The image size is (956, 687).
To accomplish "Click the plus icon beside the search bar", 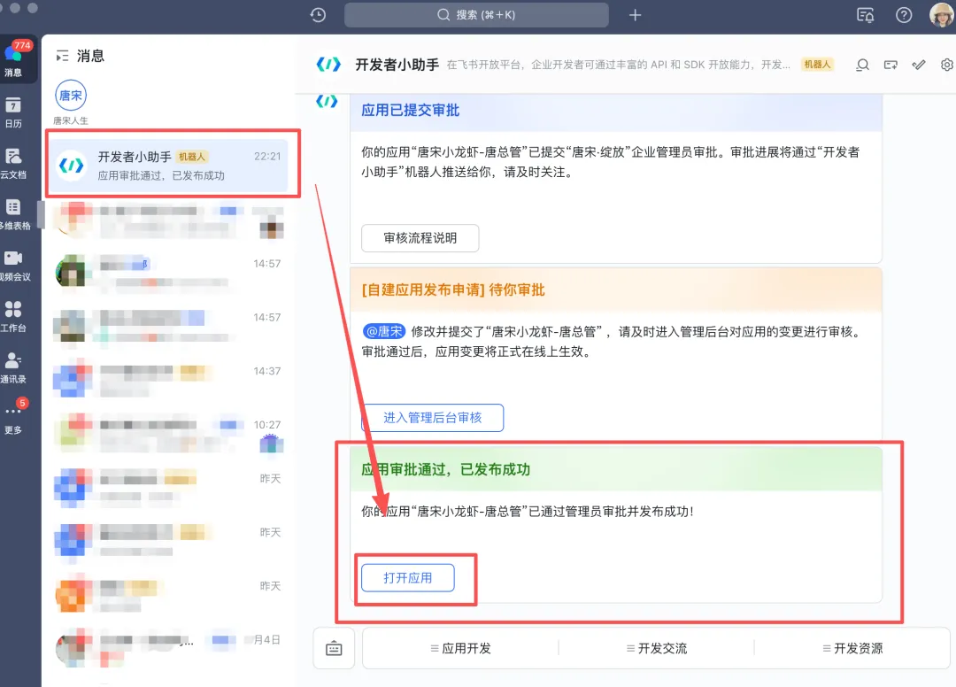I will coord(635,15).
